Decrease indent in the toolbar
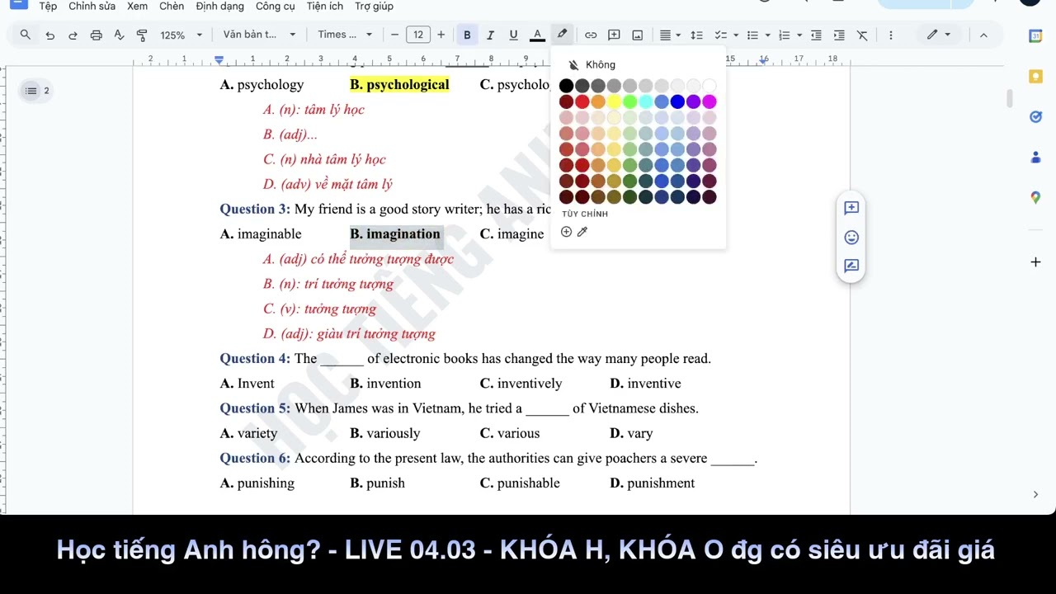 point(816,35)
